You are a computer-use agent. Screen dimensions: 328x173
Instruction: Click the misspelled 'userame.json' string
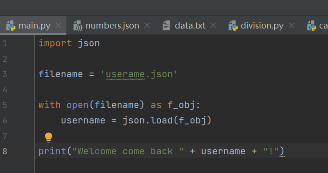pyautogui.click(x=139, y=74)
